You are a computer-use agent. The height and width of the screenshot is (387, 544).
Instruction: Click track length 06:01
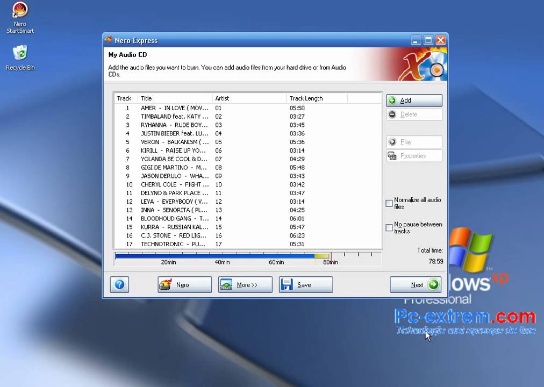point(297,218)
